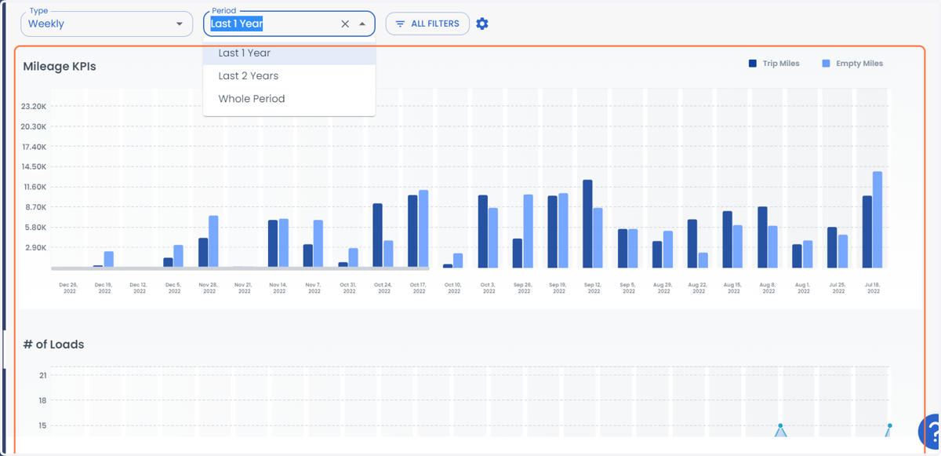Click the Nov 14, 2022 Trip Miles bar

273,244
